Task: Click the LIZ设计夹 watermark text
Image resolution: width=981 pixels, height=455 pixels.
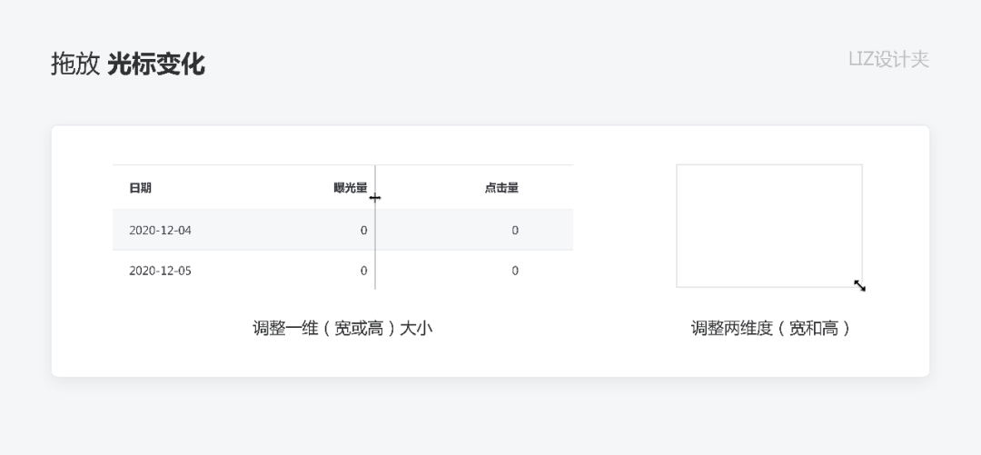Action: [888, 59]
